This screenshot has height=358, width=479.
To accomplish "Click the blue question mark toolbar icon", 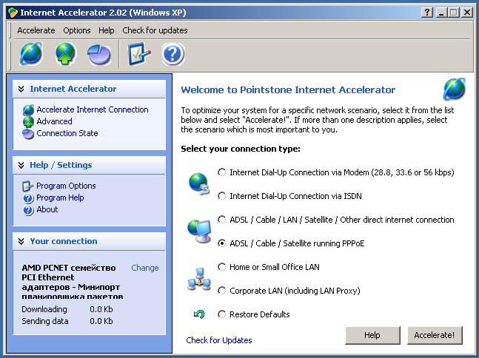I will coord(173,54).
